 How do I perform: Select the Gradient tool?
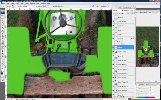(x=2, y=43)
